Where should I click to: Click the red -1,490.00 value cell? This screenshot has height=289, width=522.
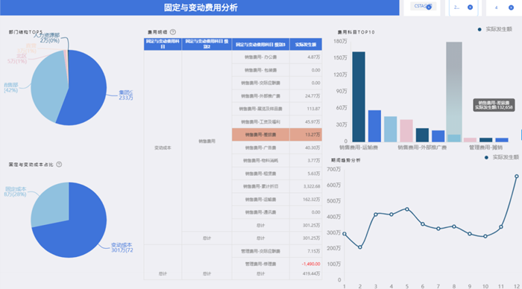[306, 264]
